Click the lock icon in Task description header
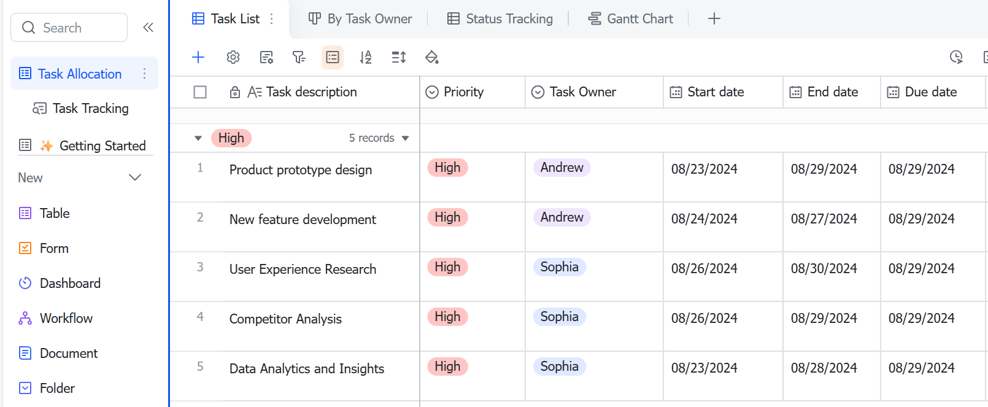988x407 pixels. pyautogui.click(x=235, y=92)
